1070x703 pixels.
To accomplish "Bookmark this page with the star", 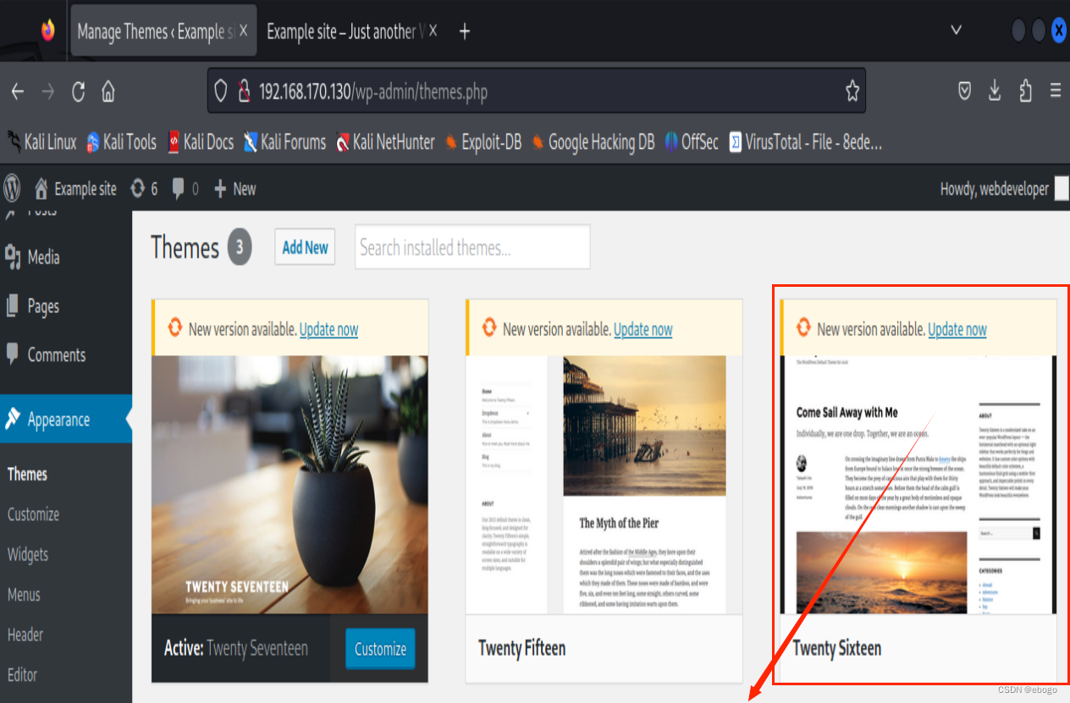I will [x=852, y=91].
